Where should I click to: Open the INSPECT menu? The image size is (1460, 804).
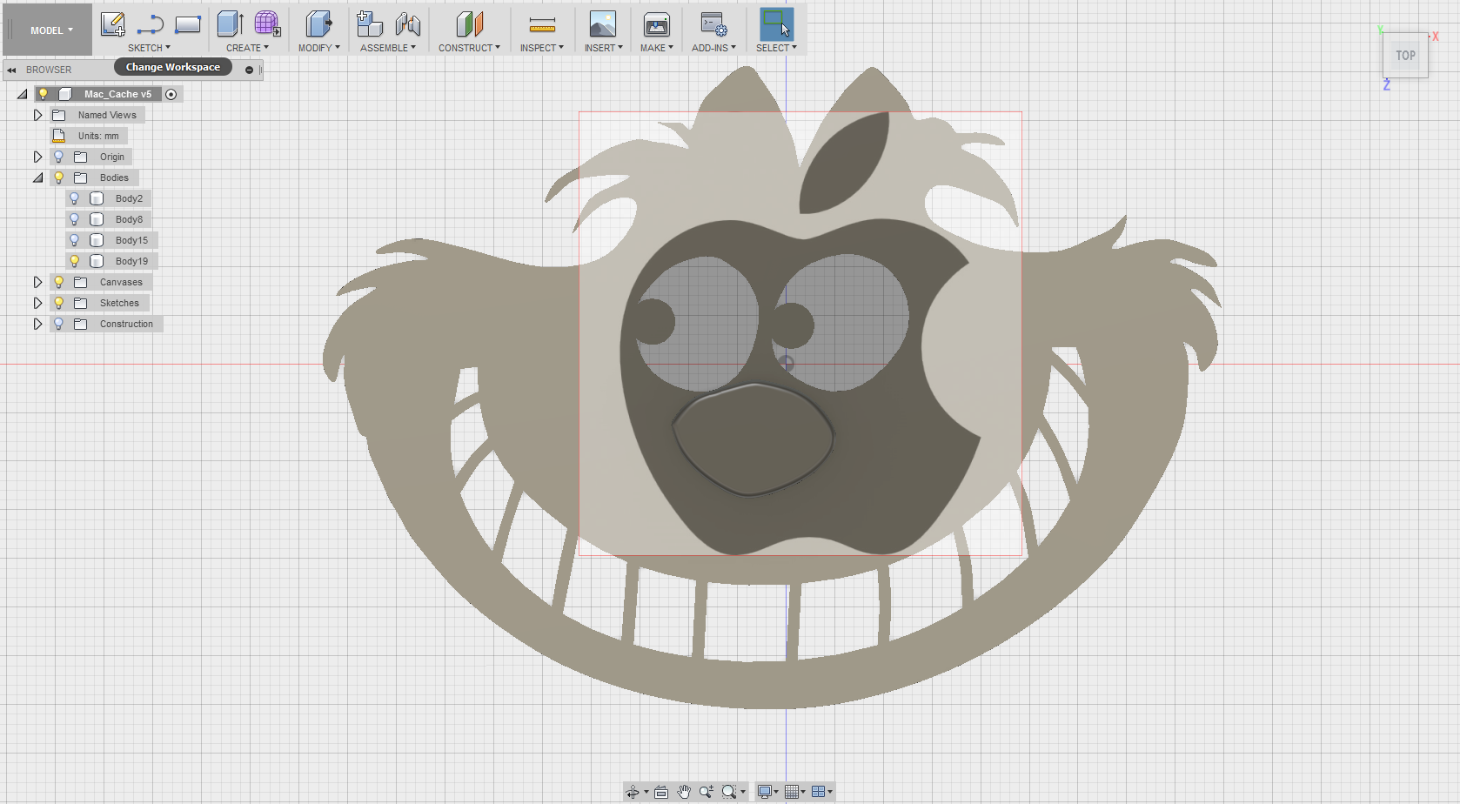coord(541,48)
